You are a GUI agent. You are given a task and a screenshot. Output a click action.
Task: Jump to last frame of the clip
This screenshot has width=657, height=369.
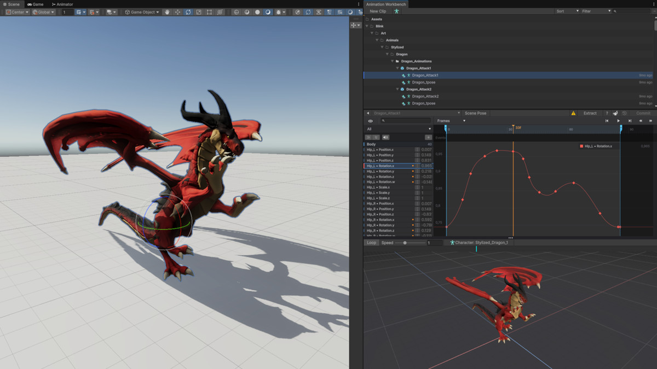pos(630,121)
